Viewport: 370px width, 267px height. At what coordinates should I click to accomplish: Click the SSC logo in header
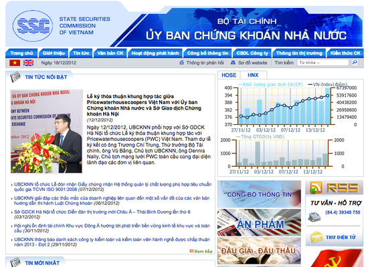[33, 26]
